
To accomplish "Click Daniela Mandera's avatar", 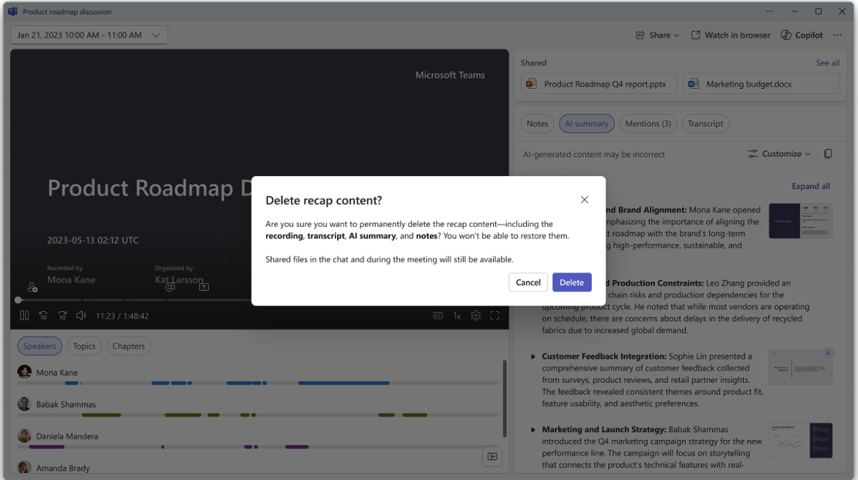I will (x=24, y=436).
